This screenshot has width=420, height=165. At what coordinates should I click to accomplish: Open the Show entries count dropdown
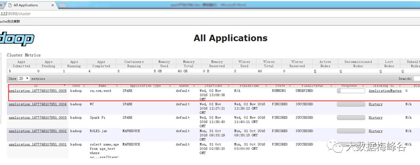(24, 79)
